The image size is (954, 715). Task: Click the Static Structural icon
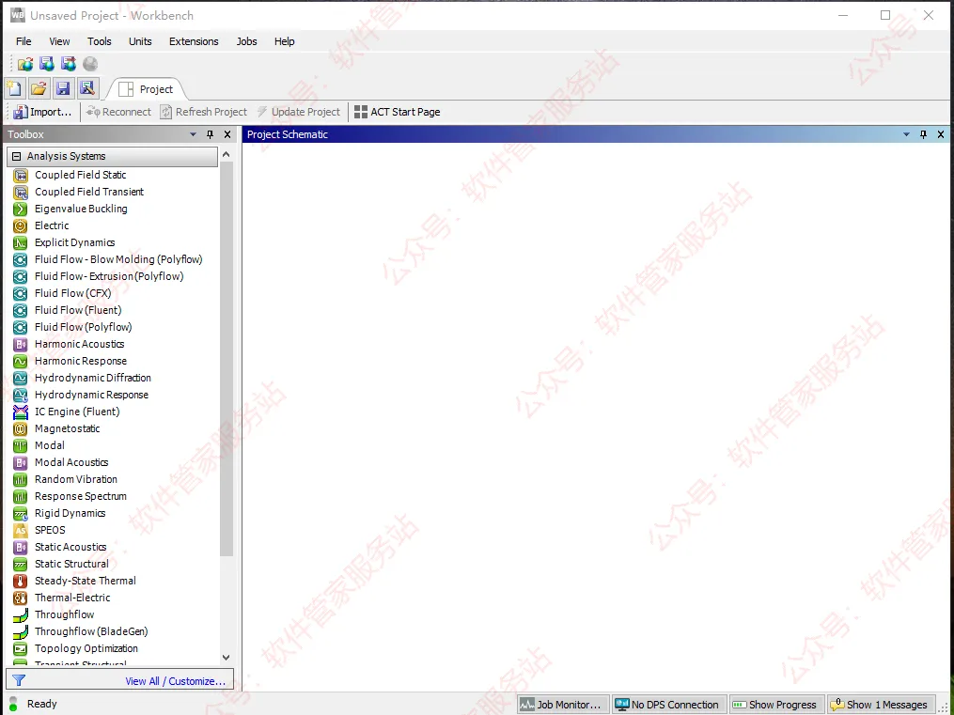[20, 565]
